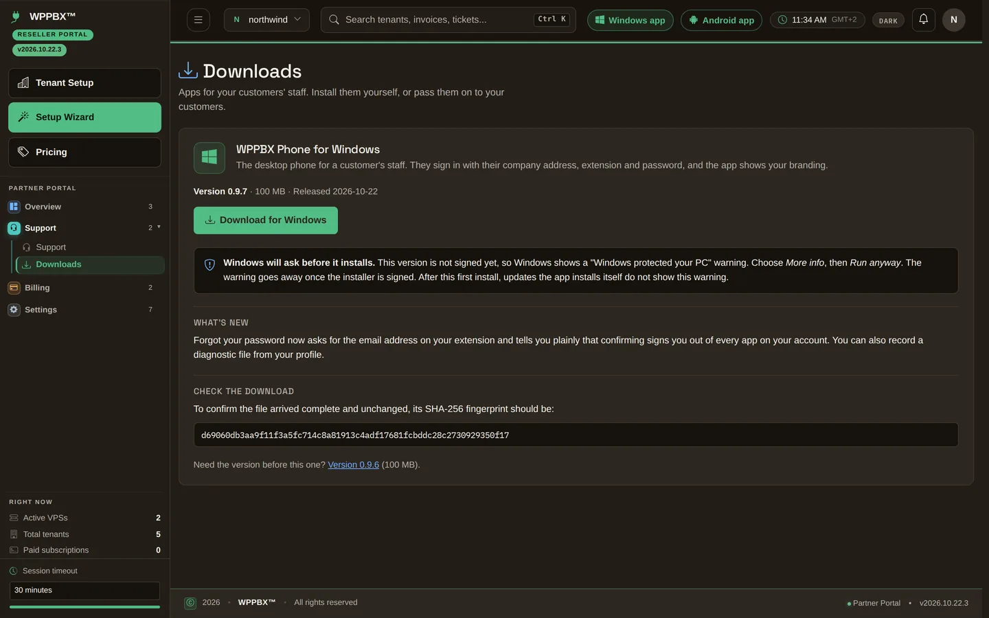Screen dimensions: 989x618
Task: Click the footer copyright icon
Action: coord(190,603)
